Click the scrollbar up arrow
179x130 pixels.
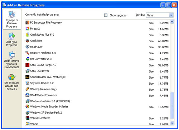(x=172, y=21)
